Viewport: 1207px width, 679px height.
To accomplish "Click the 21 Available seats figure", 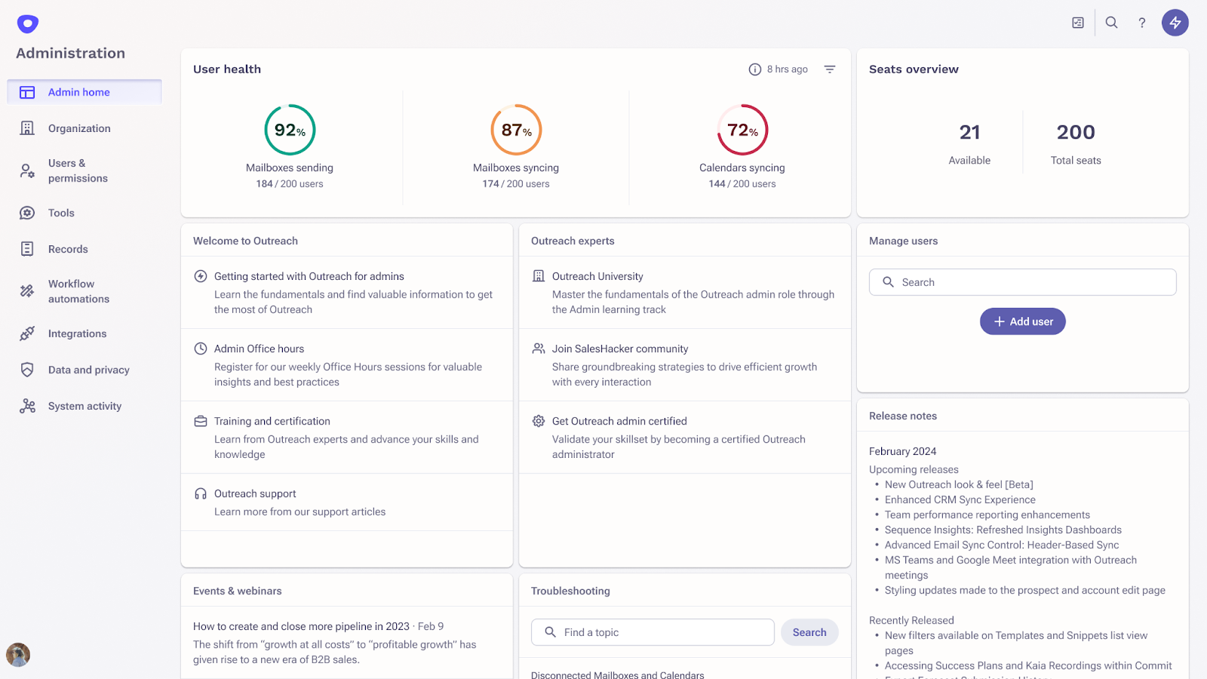I will (x=969, y=133).
